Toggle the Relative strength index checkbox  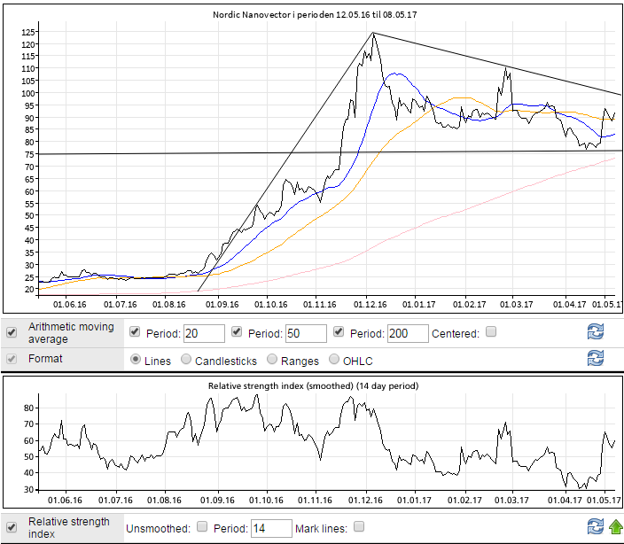point(12,527)
